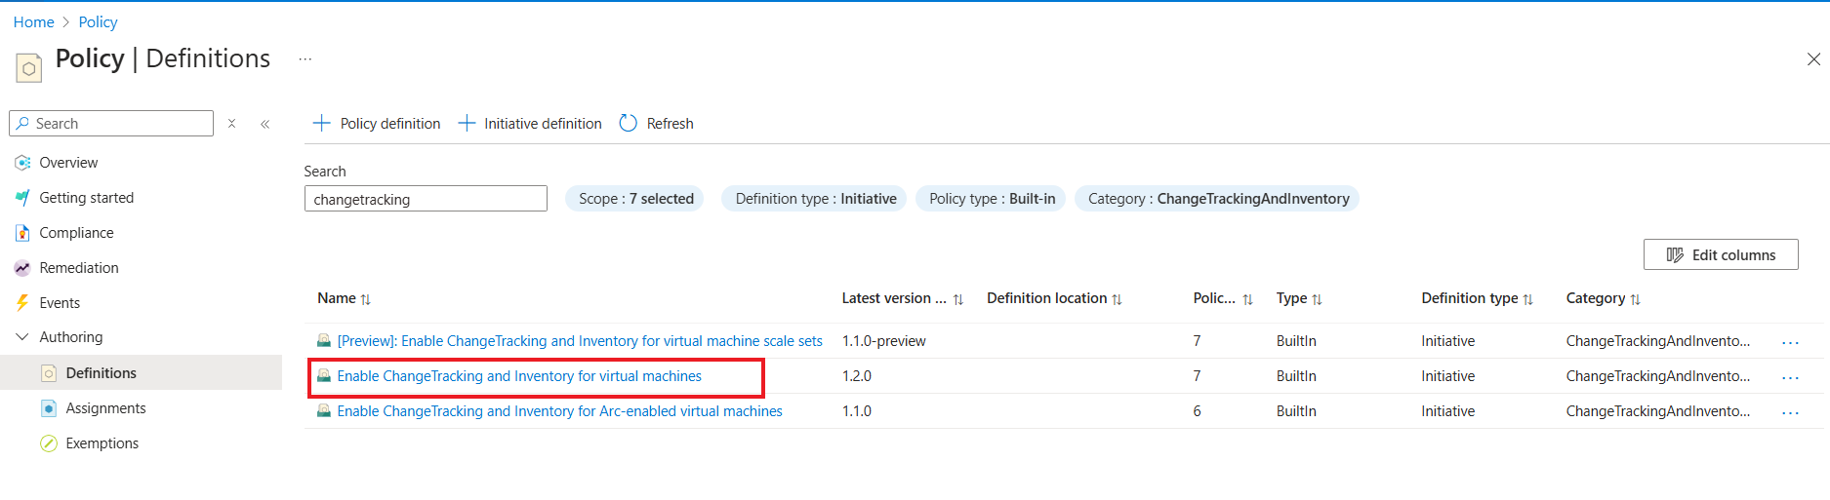
Task: Go to Compliance in the sidebar
Action: 76,233
